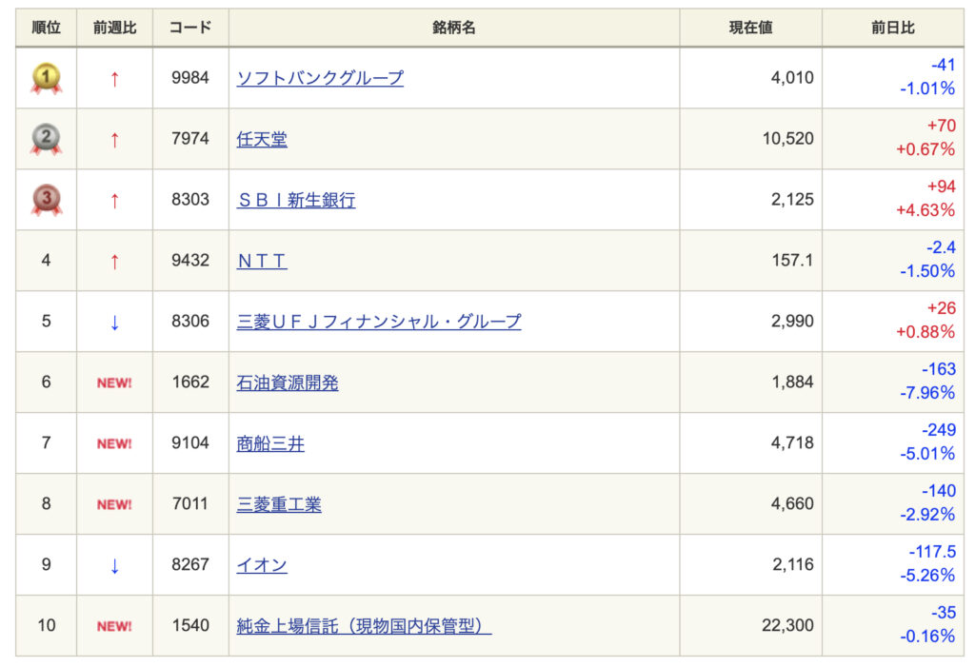
Task: Open the 任天堂 stock link
Action: [262, 139]
